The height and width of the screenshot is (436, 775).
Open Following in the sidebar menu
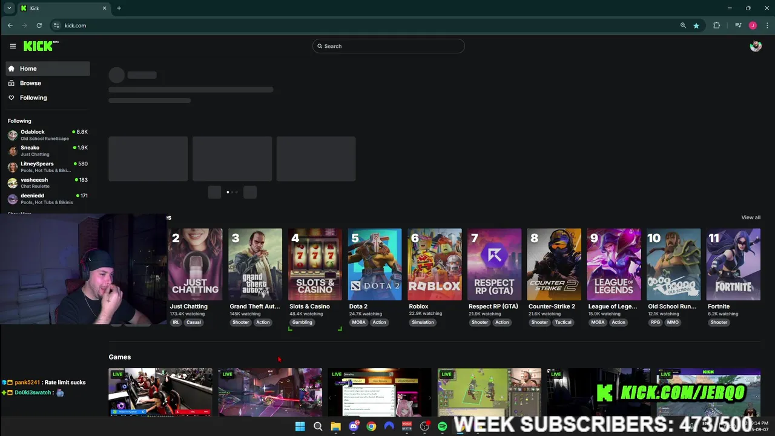(x=48, y=97)
